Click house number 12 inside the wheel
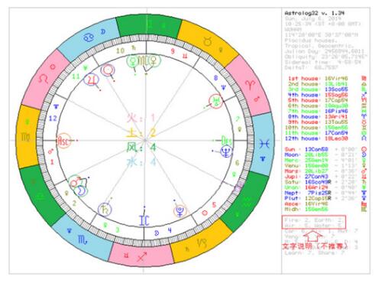Viewport: 385px width, 283px height. point(53,119)
